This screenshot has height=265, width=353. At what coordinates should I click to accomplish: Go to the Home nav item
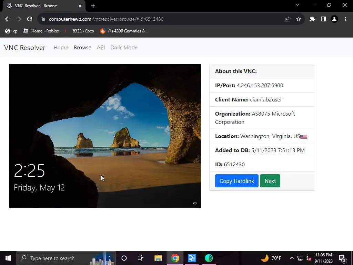[61, 48]
